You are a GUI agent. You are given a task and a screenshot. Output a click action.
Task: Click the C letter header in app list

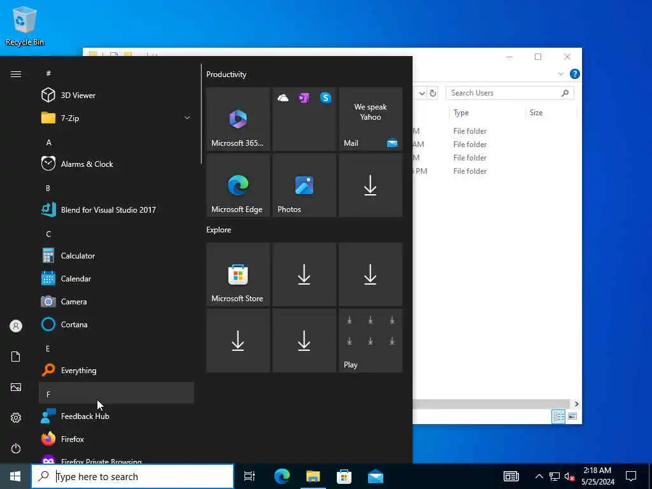pos(117,234)
